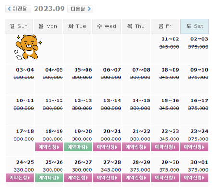Click 예약신청 button for 30~01

[x=194, y=178]
